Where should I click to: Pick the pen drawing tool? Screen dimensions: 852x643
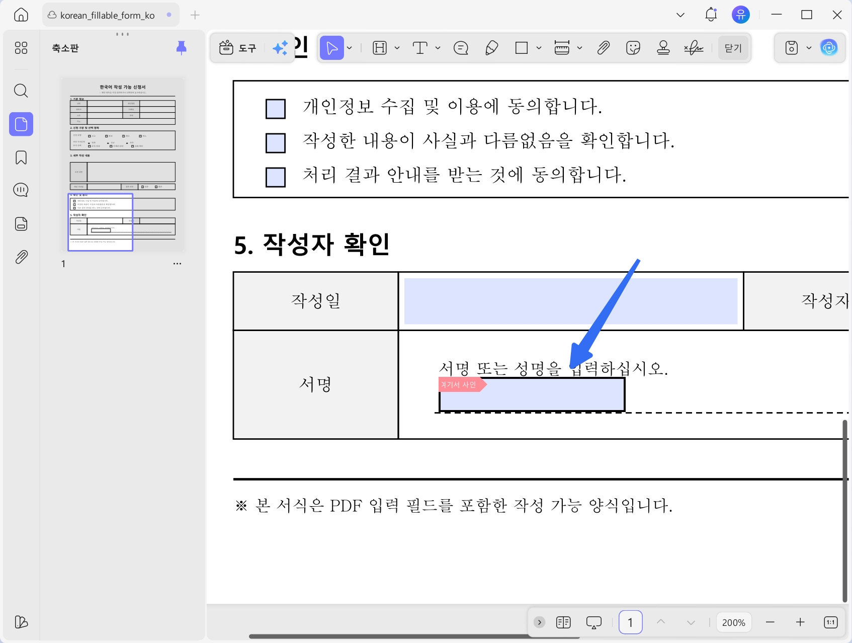click(x=491, y=48)
